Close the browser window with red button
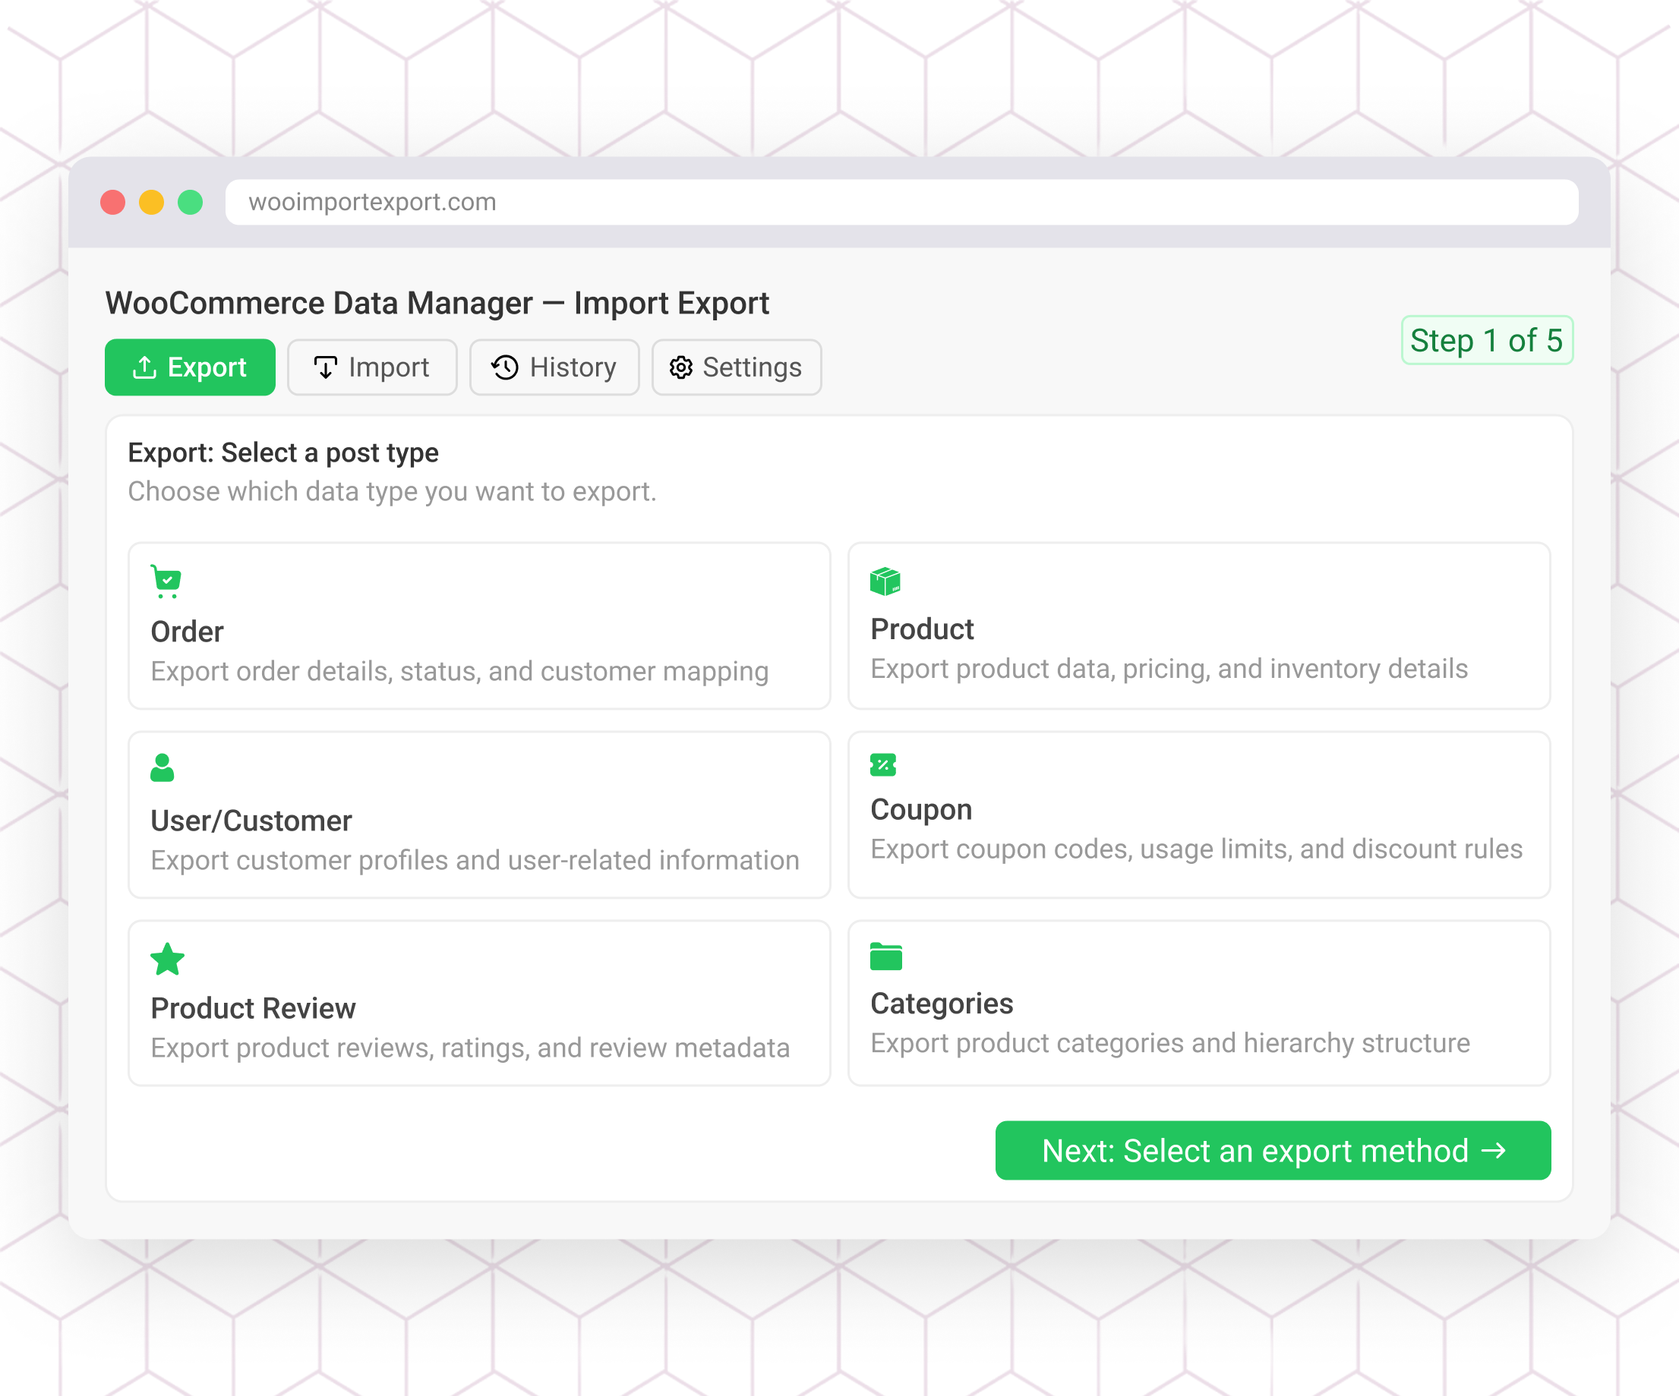Screen dimensions: 1679x1396 pos(112,202)
